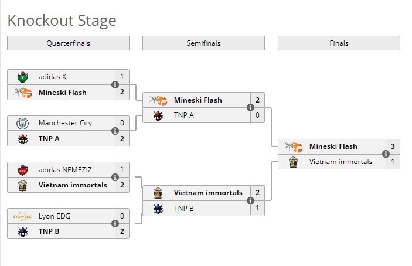Select the Quarterfinals column header
The width and height of the screenshot is (412, 266).
[68, 43]
